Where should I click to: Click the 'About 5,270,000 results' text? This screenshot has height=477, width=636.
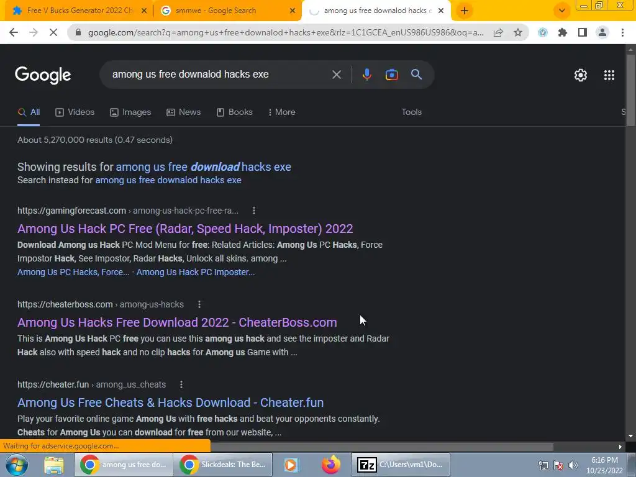coord(95,140)
